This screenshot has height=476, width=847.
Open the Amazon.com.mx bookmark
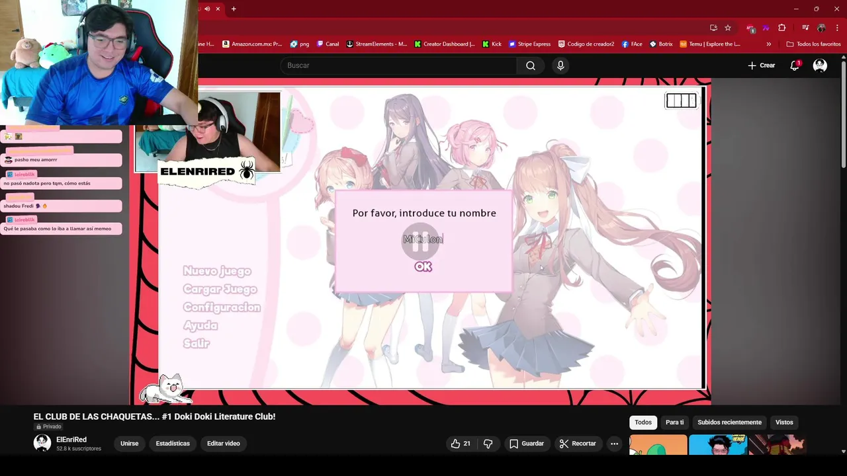tap(252, 44)
